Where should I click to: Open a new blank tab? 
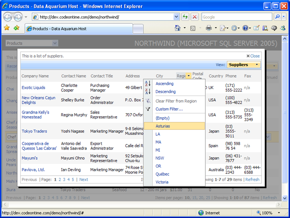tap(138, 29)
